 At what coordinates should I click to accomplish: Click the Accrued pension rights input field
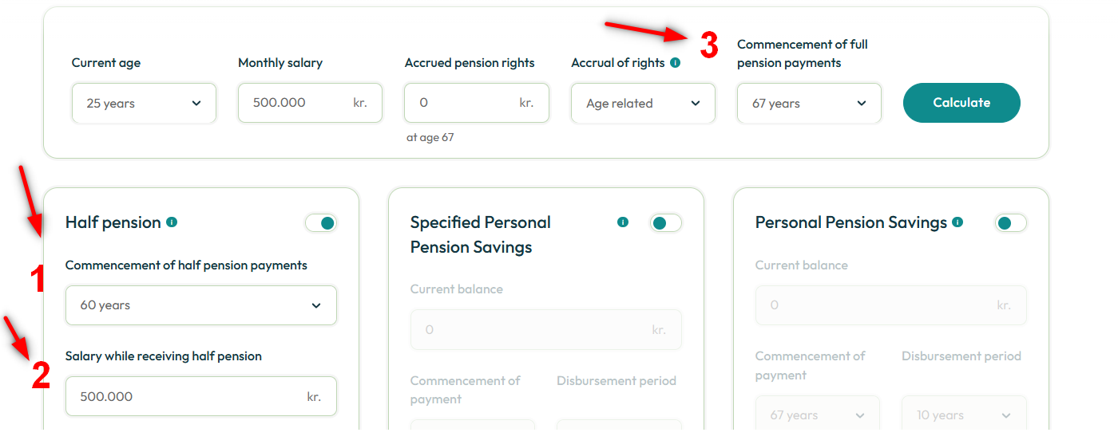477,103
